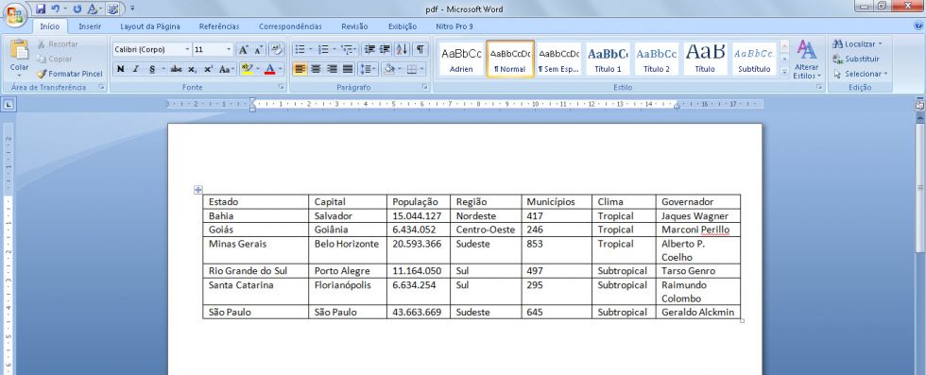Apply red font color
The height and width of the screenshot is (375, 926).
click(270, 69)
